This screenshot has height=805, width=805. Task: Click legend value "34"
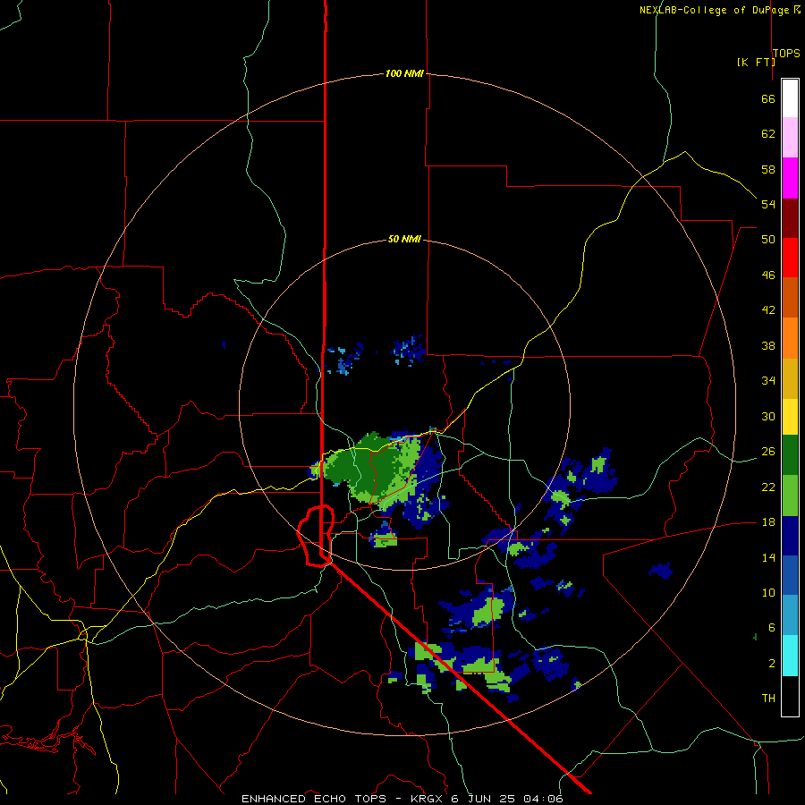pos(768,381)
